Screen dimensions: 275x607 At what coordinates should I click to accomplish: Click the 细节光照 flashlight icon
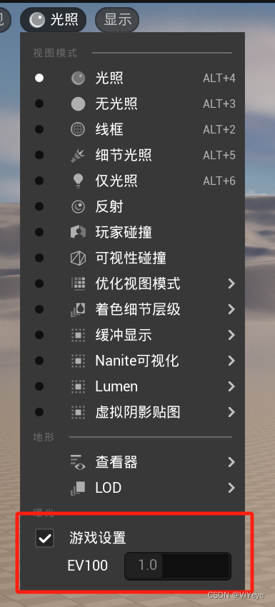[x=78, y=155]
